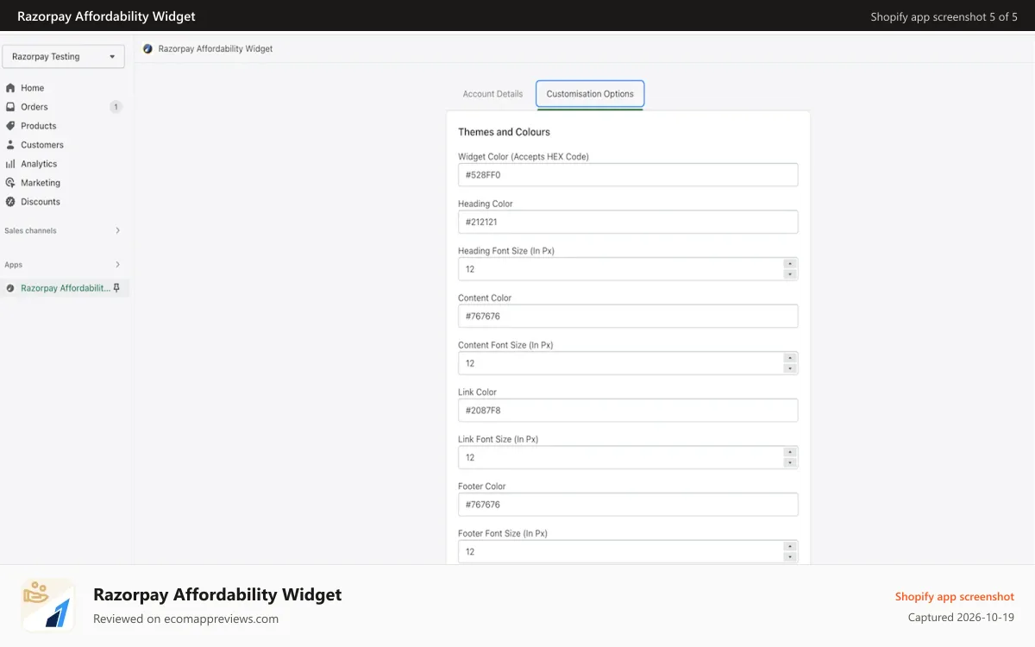1035x647 pixels.
Task: Click the Footer Font Size field
Action: (628, 551)
